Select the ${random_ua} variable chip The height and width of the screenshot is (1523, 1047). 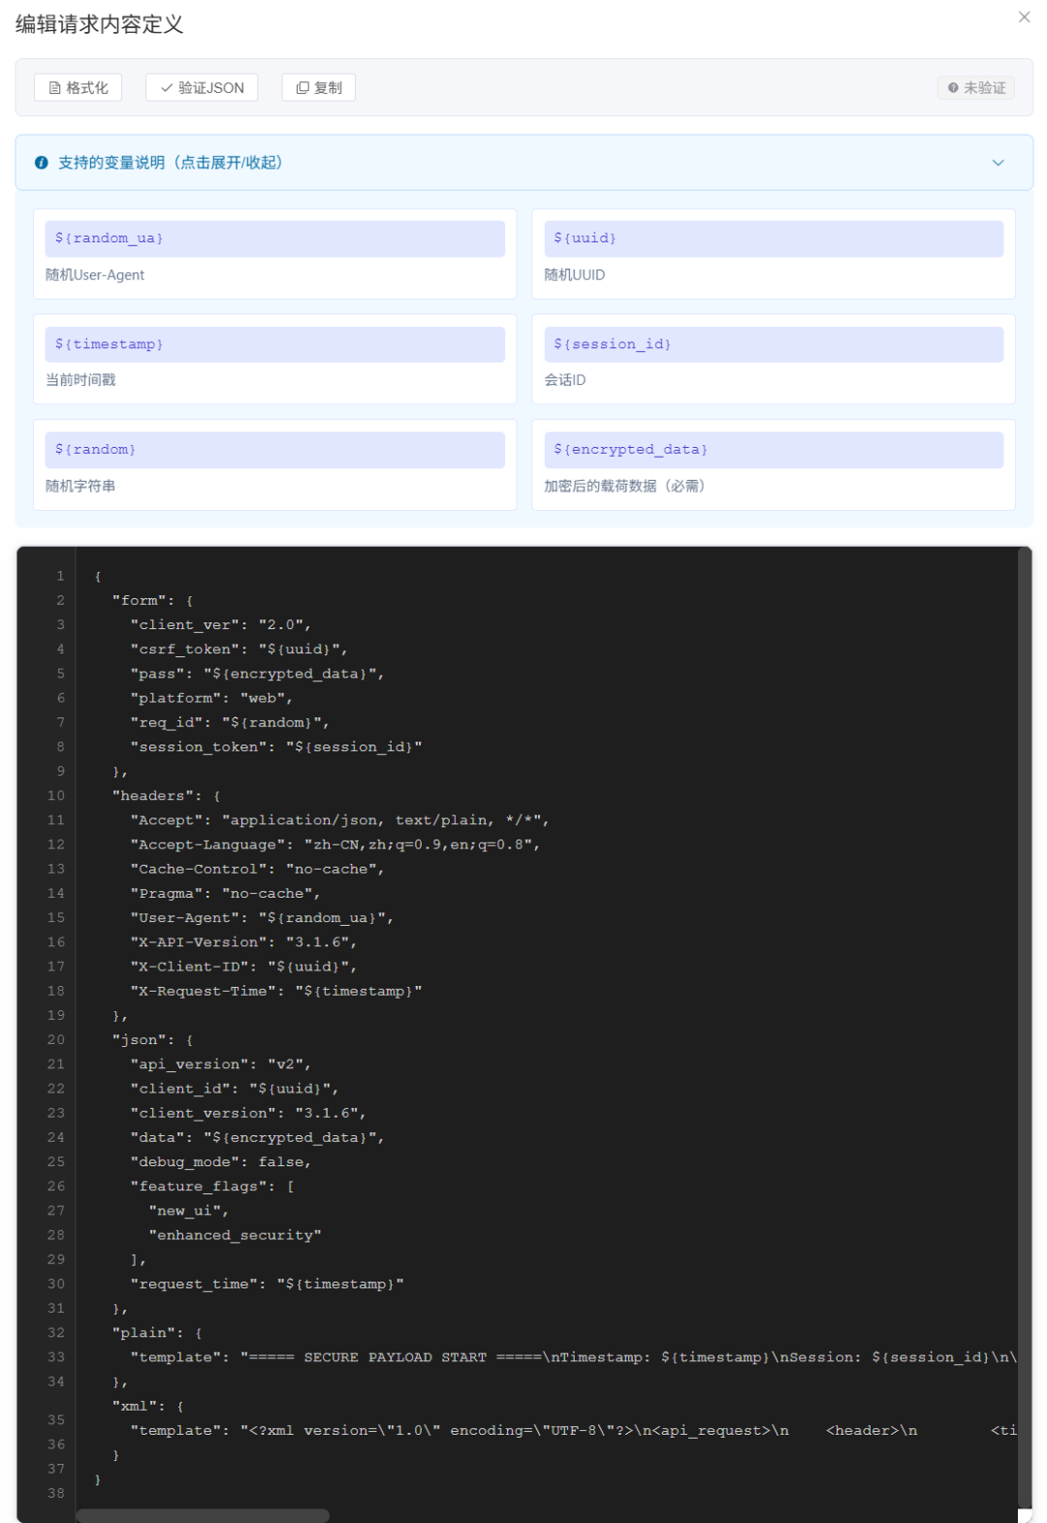pyautogui.click(x=274, y=238)
